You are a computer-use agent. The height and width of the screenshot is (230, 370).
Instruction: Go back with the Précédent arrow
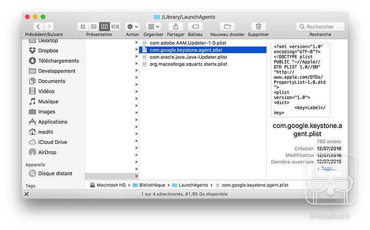(x=38, y=27)
